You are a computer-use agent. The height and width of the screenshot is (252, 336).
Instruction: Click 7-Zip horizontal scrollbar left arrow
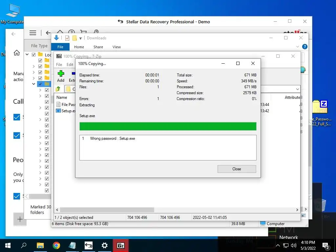[57, 210]
